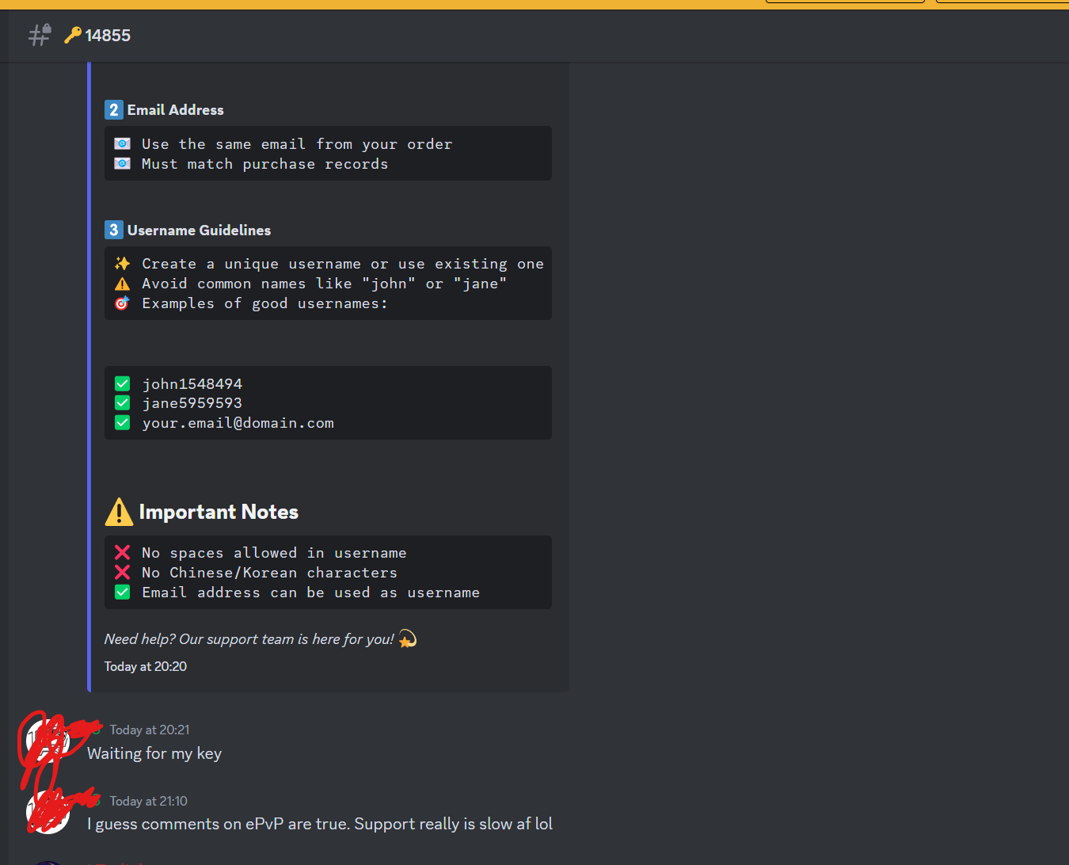Click the locked channel hashtag icon
This screenshot has width=1069, height=865.
point(40,35)
